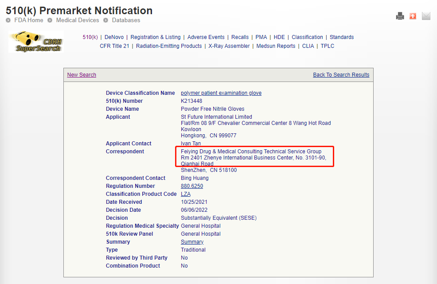Go to FDA Home breadcrumb
437x284 pixels.
pos(29,20)
